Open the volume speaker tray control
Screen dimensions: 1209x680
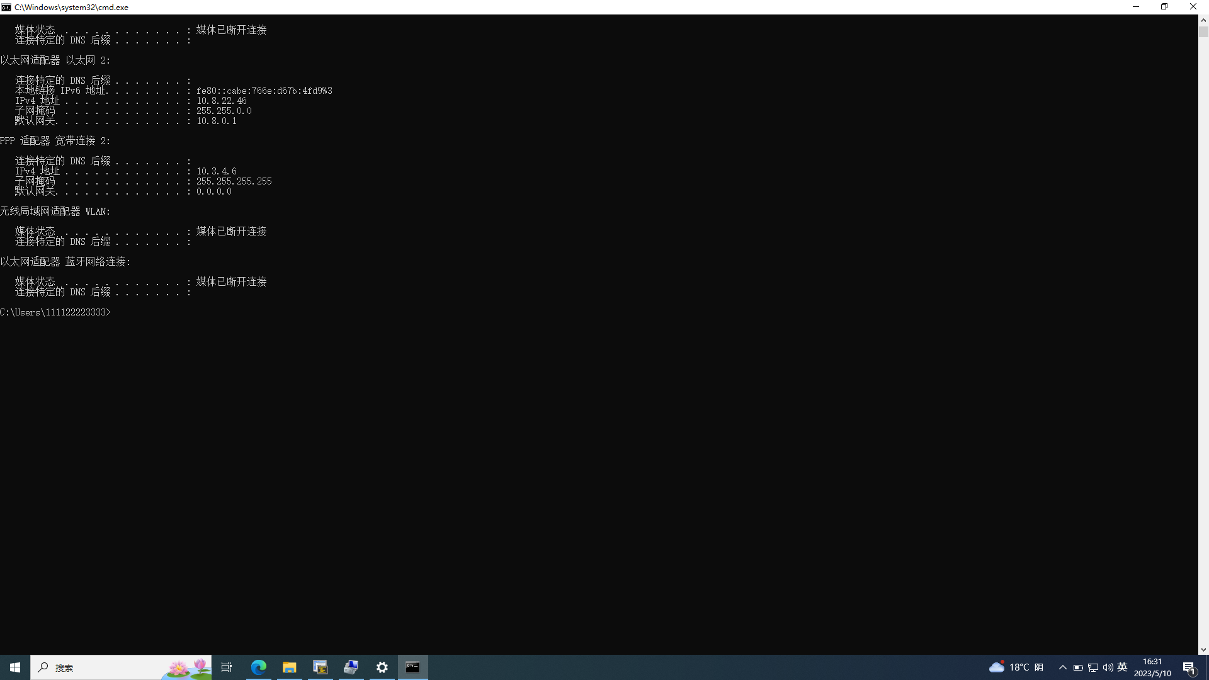[x=1108, y=667]
